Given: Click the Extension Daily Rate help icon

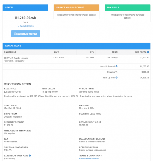Looking at the screenshot, I should click(30, 155).
